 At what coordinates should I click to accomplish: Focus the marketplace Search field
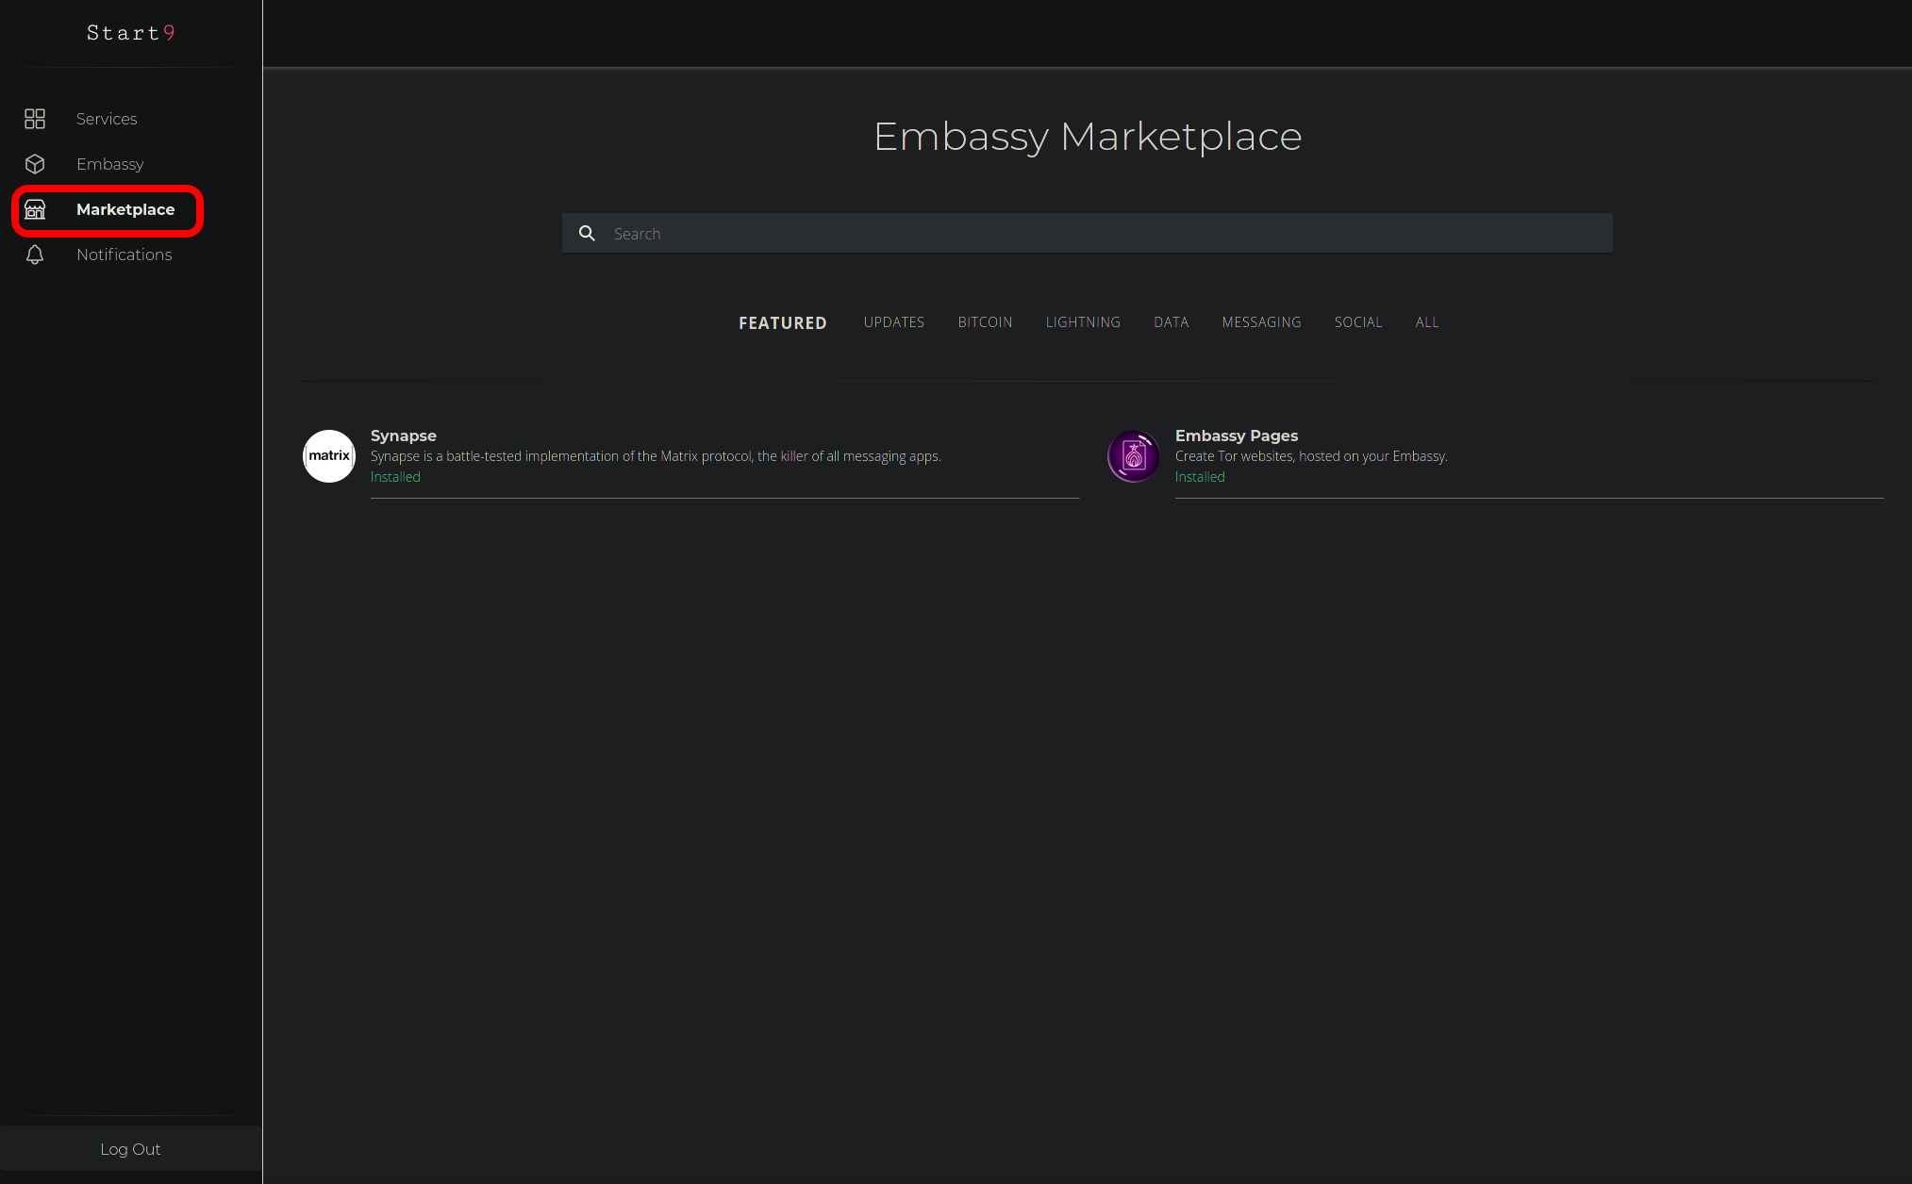[x=1104, y=234]
